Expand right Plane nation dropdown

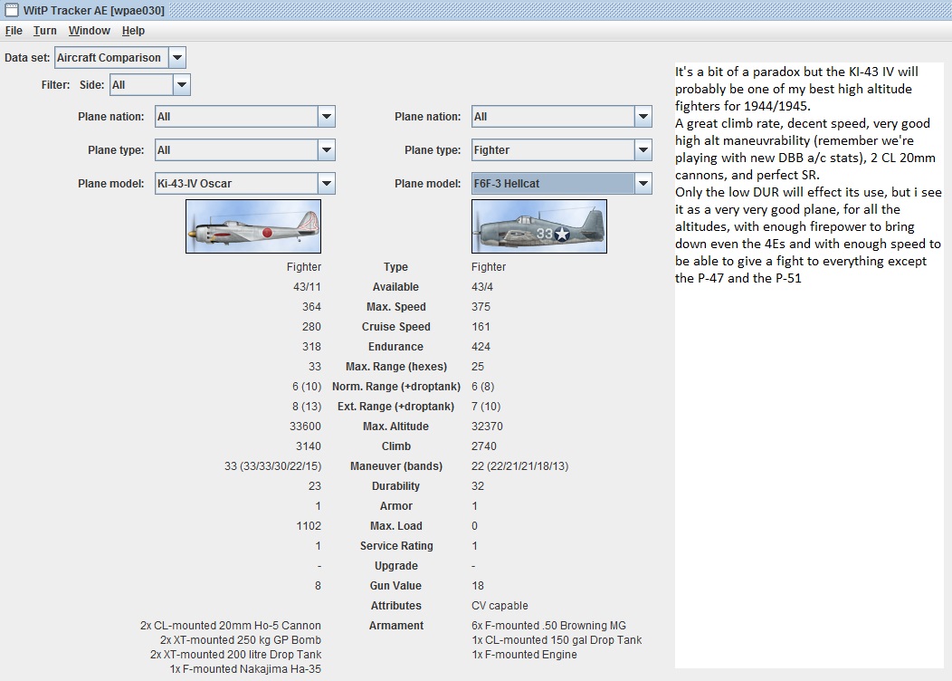(643, 117)
